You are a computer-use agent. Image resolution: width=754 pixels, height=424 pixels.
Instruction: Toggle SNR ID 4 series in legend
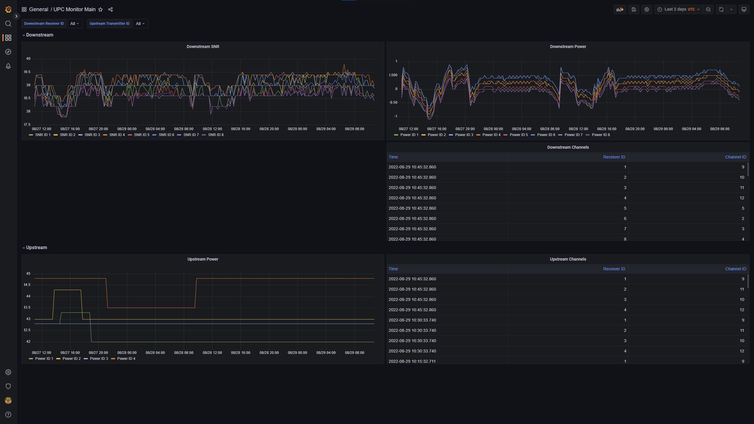point(117,135)
